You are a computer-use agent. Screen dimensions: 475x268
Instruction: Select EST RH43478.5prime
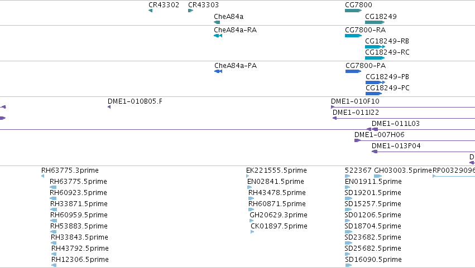coord(277,193)
